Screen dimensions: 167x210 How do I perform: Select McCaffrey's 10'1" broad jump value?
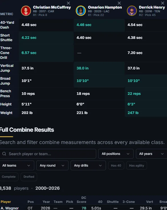(27, 81)
